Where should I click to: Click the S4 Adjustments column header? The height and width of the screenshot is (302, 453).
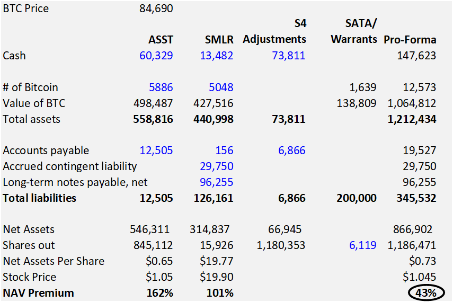point(274,31)
